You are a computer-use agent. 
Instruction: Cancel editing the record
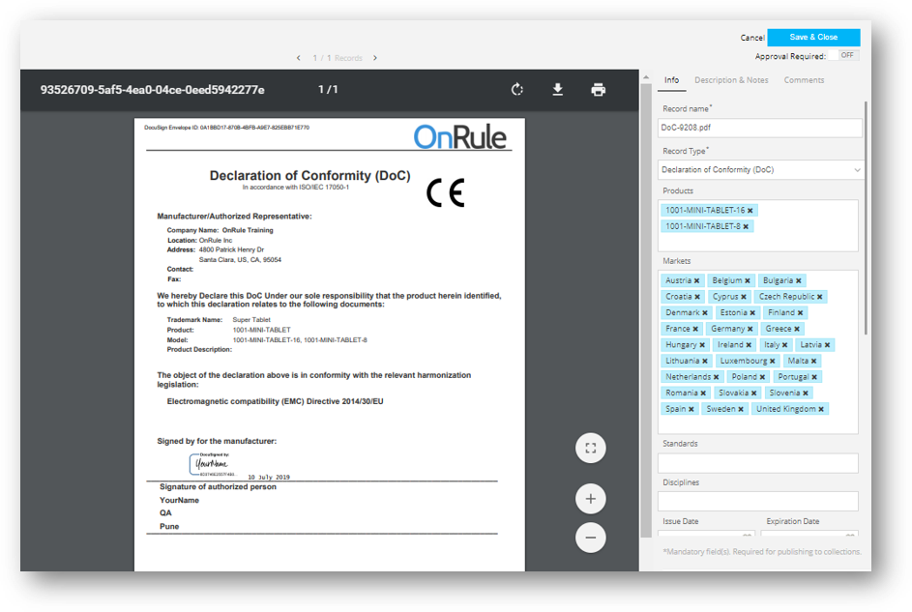[x=752, y=38]
